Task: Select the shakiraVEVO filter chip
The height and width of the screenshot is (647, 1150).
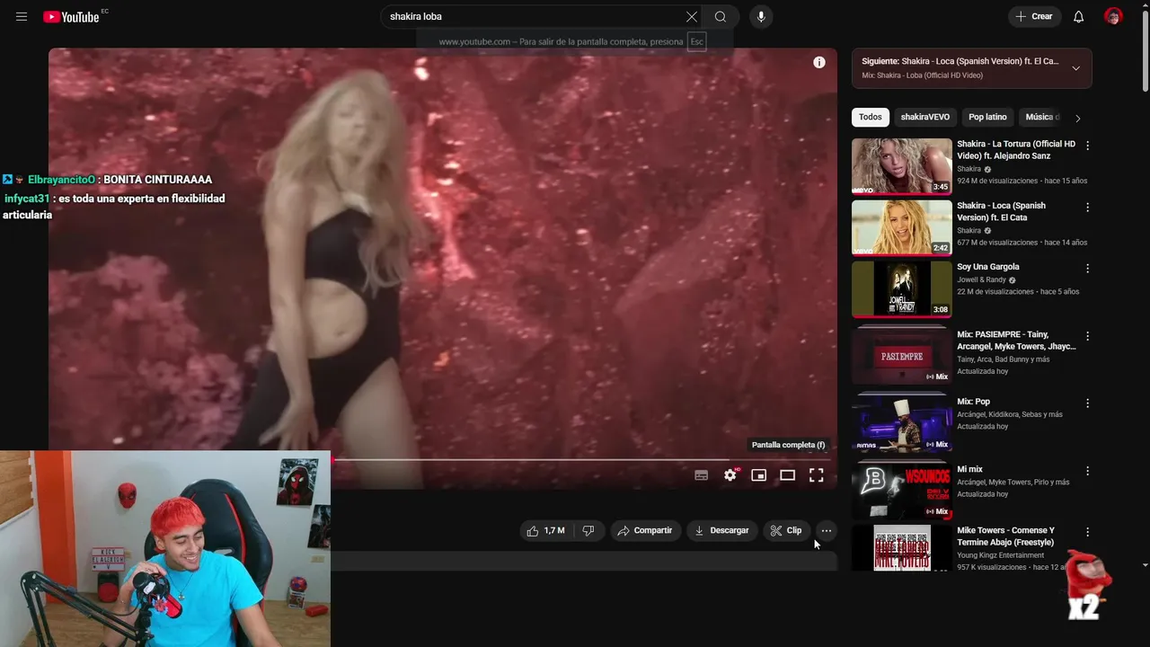Action: [x=925, y=117]
